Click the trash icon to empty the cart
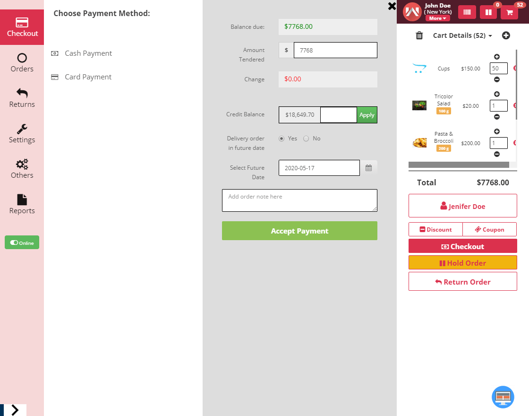The width and height of the screenshot is (529, 416). tap(419, 35)
